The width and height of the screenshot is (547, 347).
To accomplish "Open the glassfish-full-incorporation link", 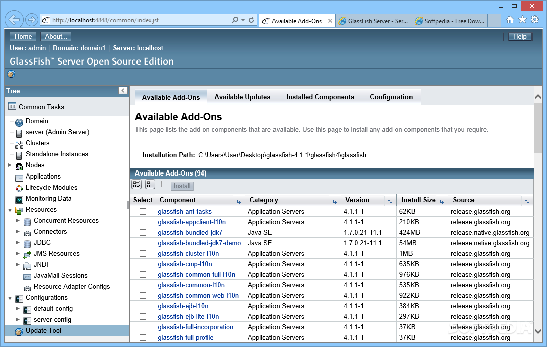I will (x=195, y=327).
